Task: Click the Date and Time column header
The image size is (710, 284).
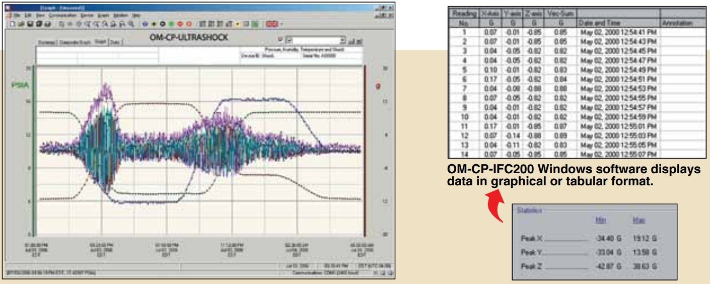Action: pos(618,18)
